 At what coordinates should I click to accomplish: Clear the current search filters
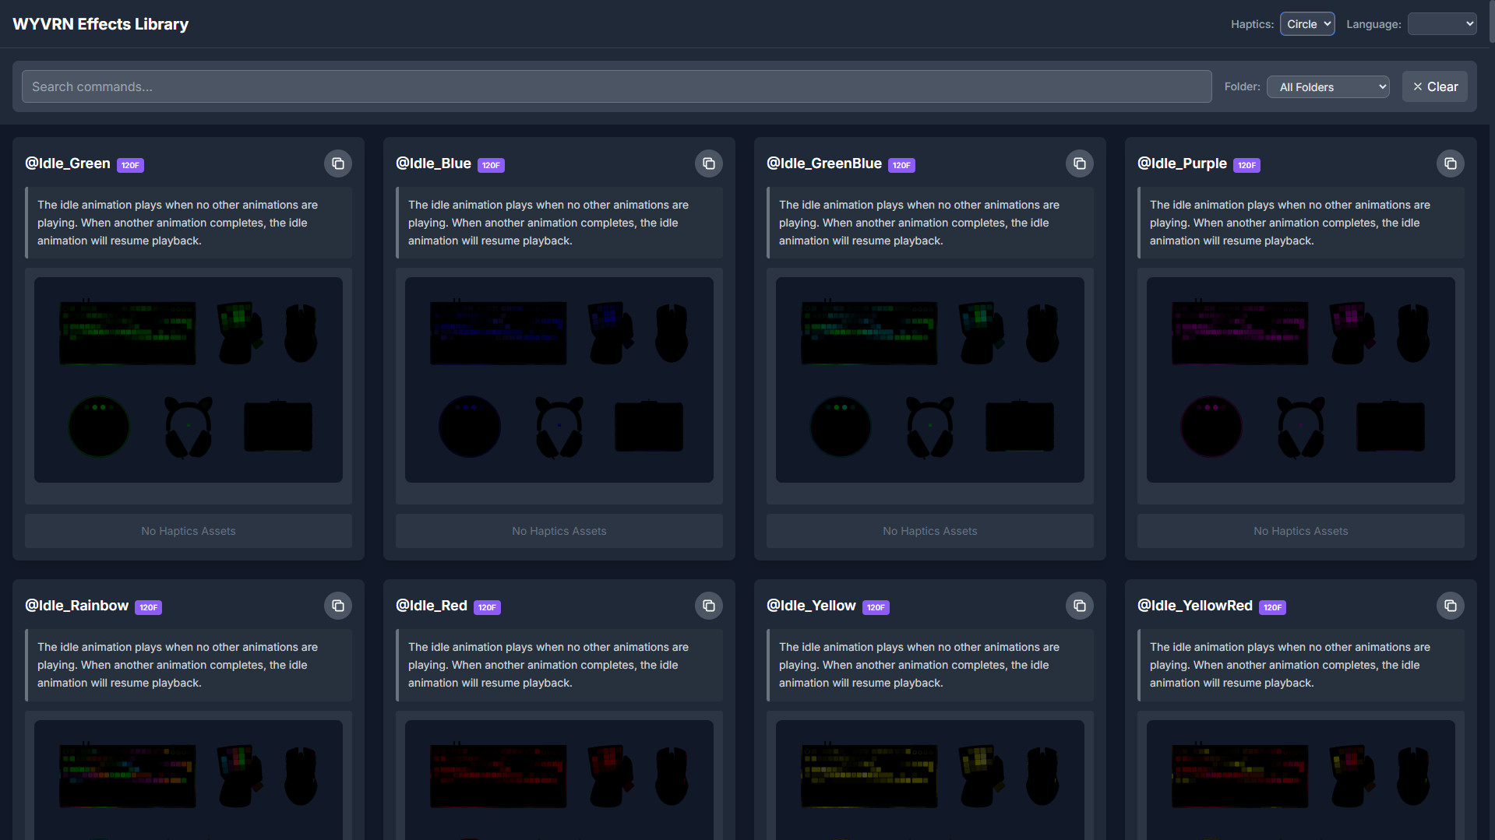pos(1434,86)
